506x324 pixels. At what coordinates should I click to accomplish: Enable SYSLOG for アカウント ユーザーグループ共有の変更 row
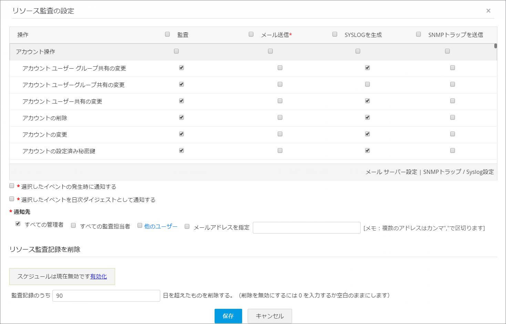(x=368, y=84)
